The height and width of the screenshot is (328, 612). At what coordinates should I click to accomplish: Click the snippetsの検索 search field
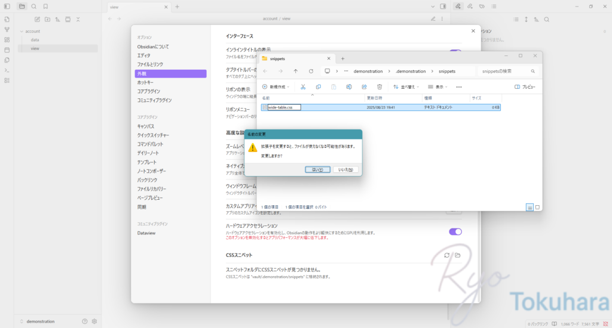507,71
